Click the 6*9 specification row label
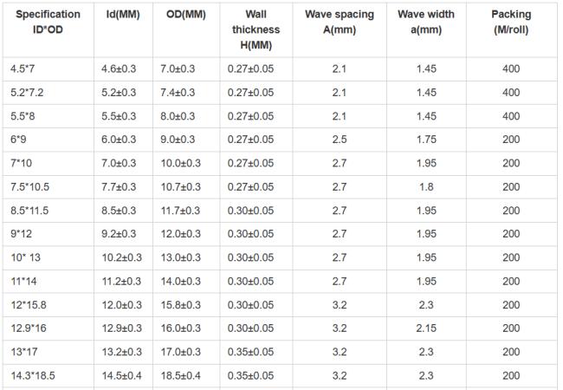 click(18, 139)
